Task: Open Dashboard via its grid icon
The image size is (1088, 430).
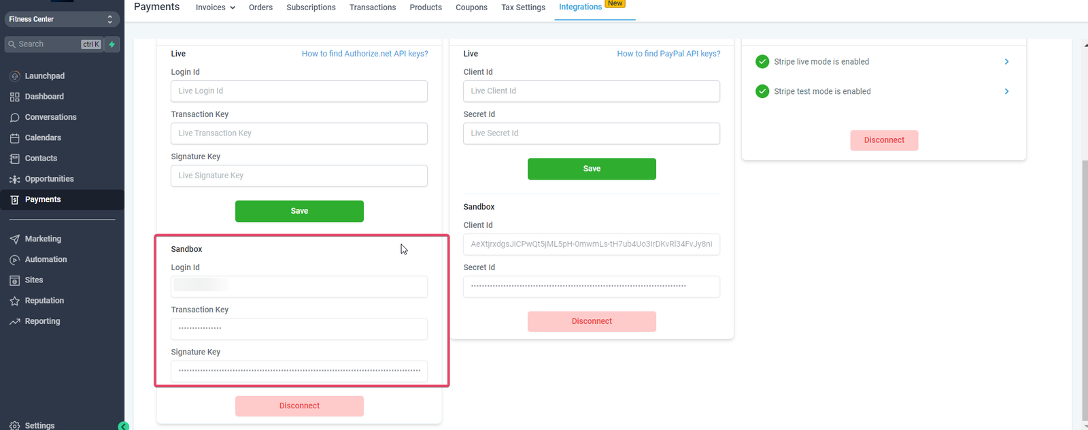Action: 14,97
